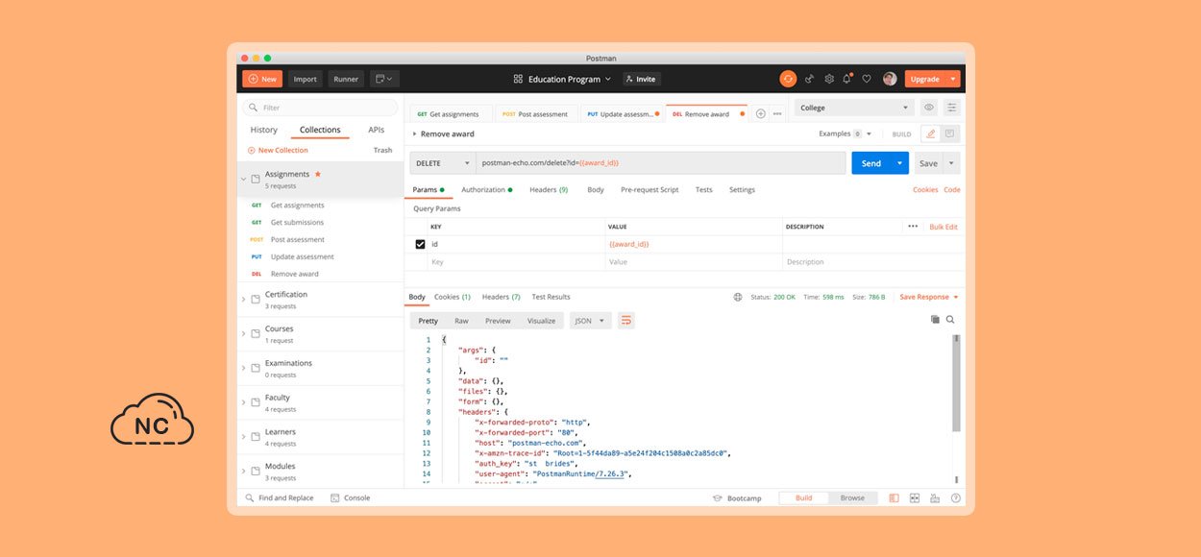Open the DELETE method dropdown
Viewport: 1201px width, 557px height.
click(x=442, y=163)
